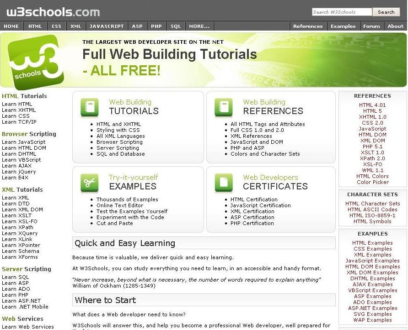Open the PHP item in the top navigation bar

[156, 26]
